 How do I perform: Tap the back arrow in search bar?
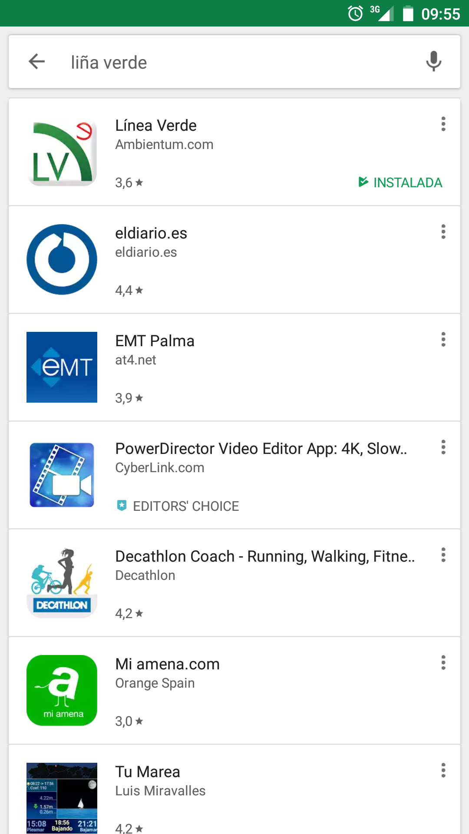[x=37, y=62]
